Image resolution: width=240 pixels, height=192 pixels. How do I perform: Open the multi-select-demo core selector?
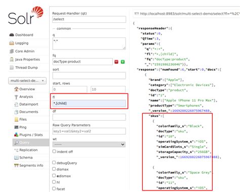coord(27,81)
